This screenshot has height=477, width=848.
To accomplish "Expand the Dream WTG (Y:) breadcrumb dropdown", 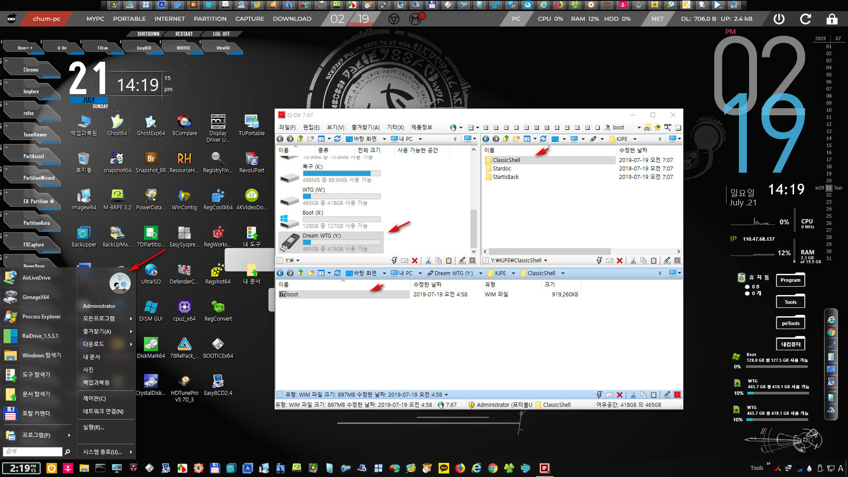I will [481, 273].
